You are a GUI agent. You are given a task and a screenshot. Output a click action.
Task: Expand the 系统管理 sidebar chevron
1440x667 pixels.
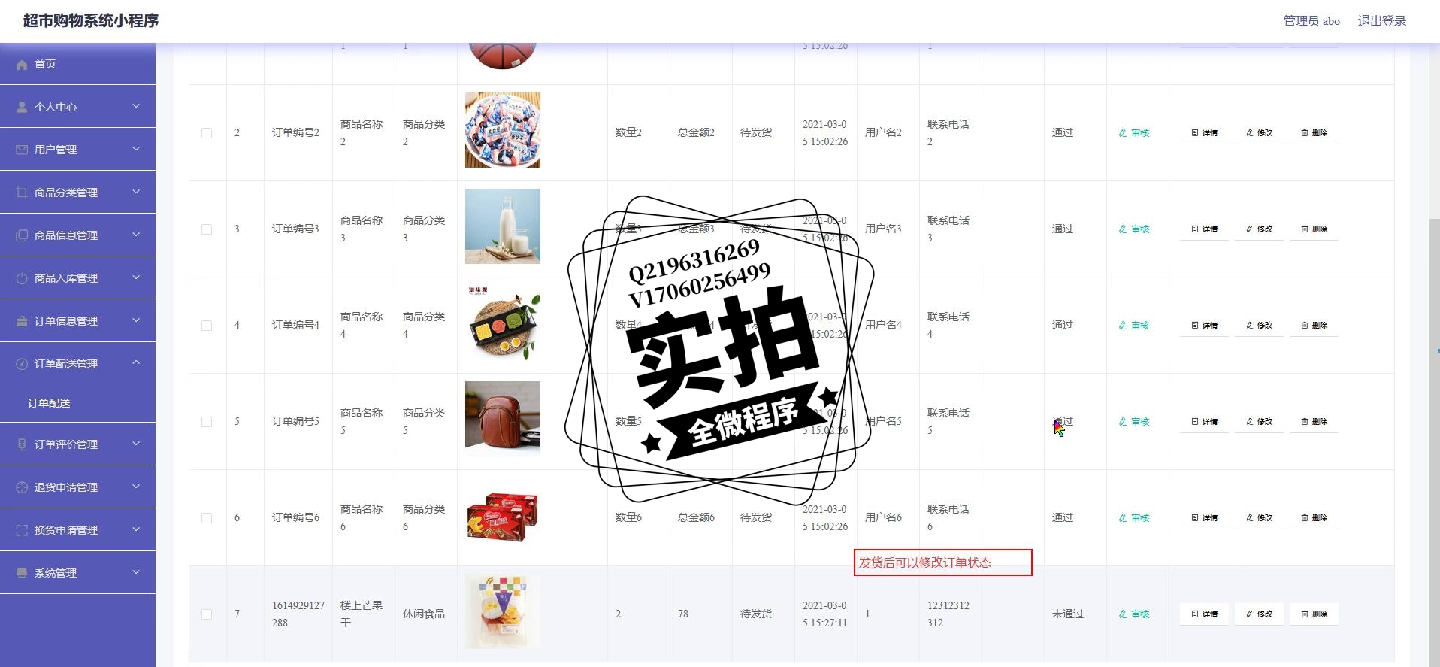(x=136, y=572)
